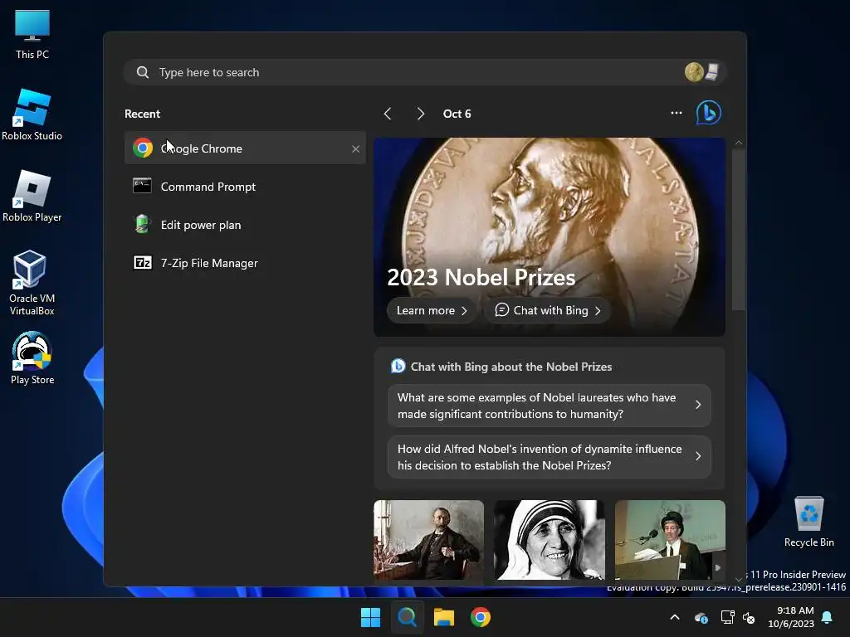The height and width of the screenshot is (637, 850).
Task: Launch Command Prompt from the Recent list
Action: coord(245,187)
